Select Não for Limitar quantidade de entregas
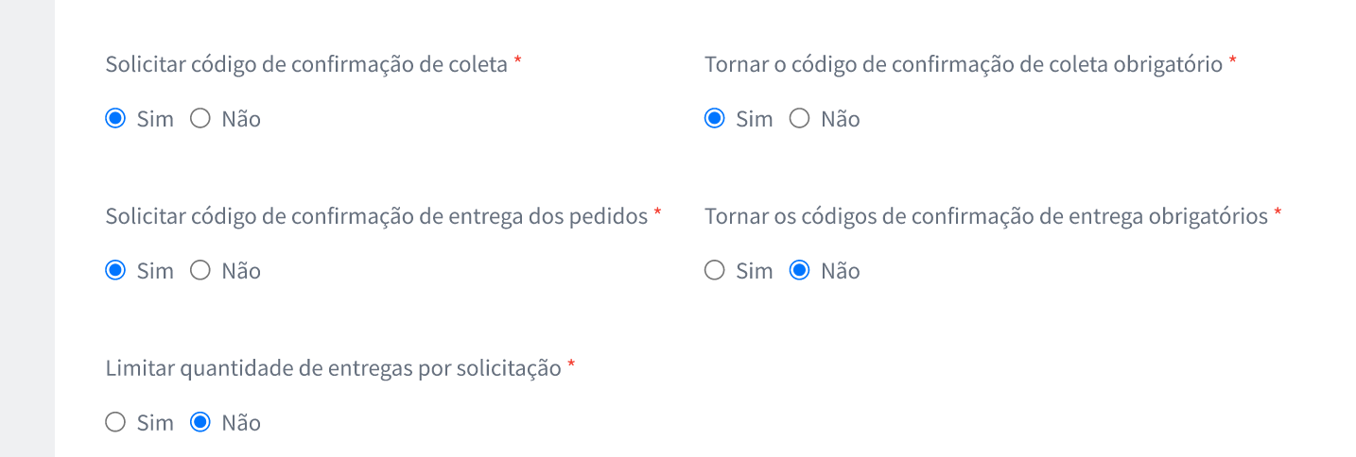Image resolution: width=1356 pixels, height=457 pixels. [x=200, y=423]
